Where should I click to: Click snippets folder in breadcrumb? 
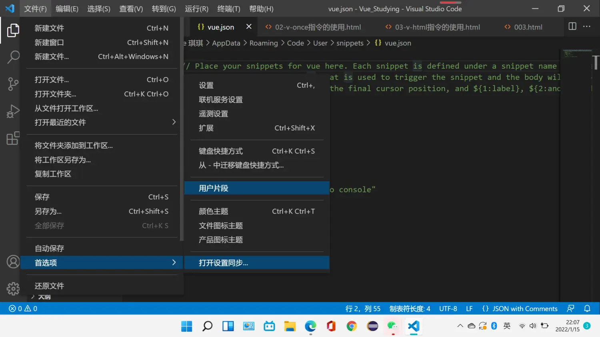point(350,43)
